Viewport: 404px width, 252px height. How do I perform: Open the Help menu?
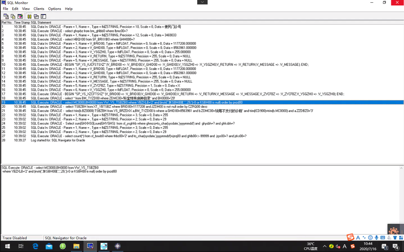[x=69, y=9]
